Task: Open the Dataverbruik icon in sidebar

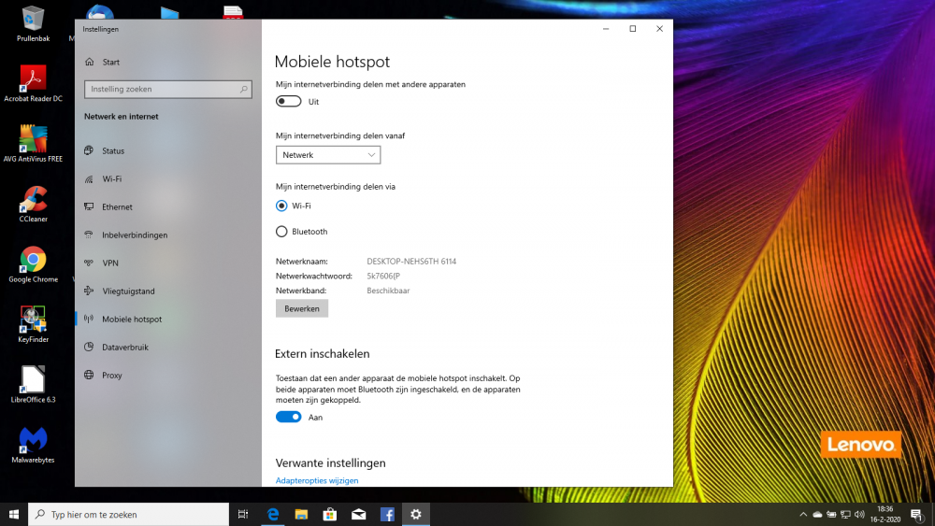Action: tap(89, 348)
